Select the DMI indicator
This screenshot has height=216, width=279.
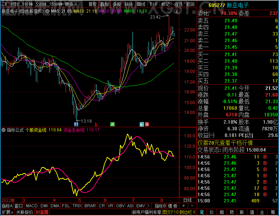44,206
